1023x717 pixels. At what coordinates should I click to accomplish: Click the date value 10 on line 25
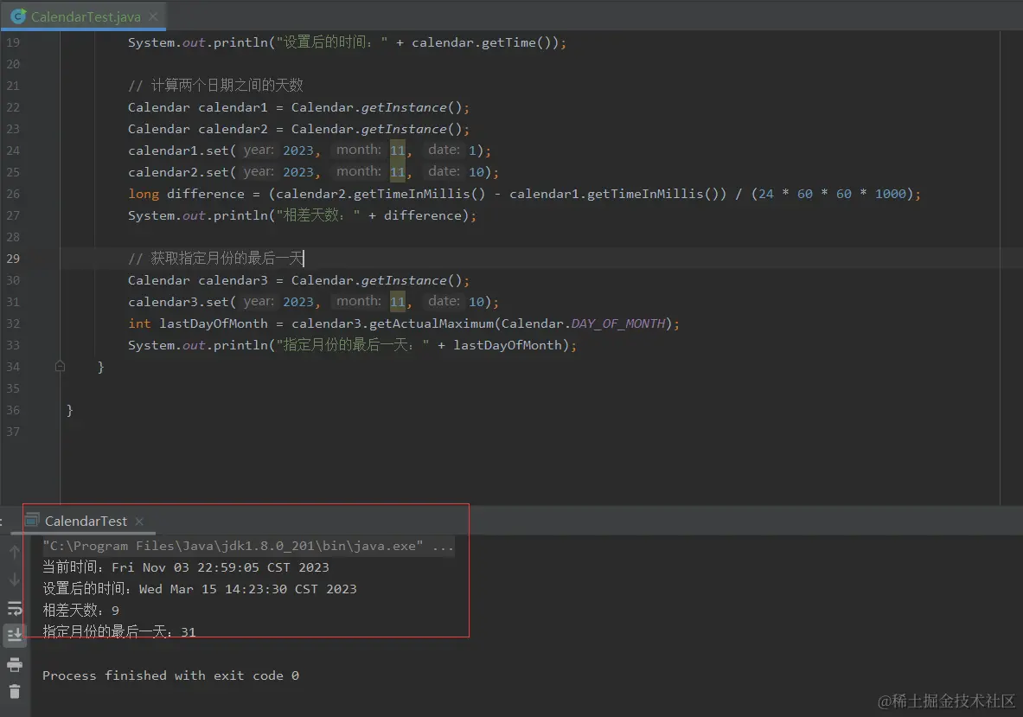point(476,172)
